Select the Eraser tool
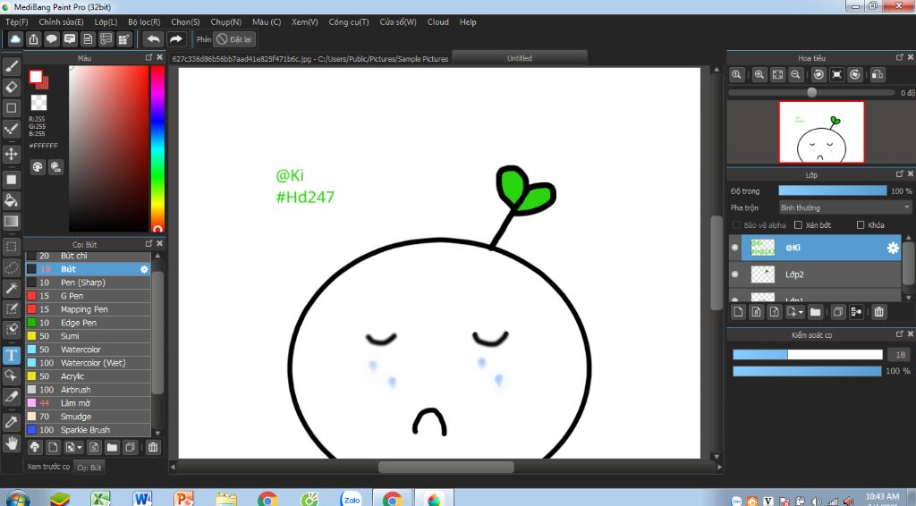This screenshot has width=916, height=506. [x=11, y=87]
